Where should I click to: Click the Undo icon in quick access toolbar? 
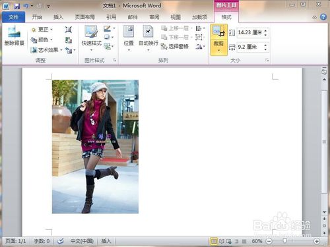click(x=26, y=6)
